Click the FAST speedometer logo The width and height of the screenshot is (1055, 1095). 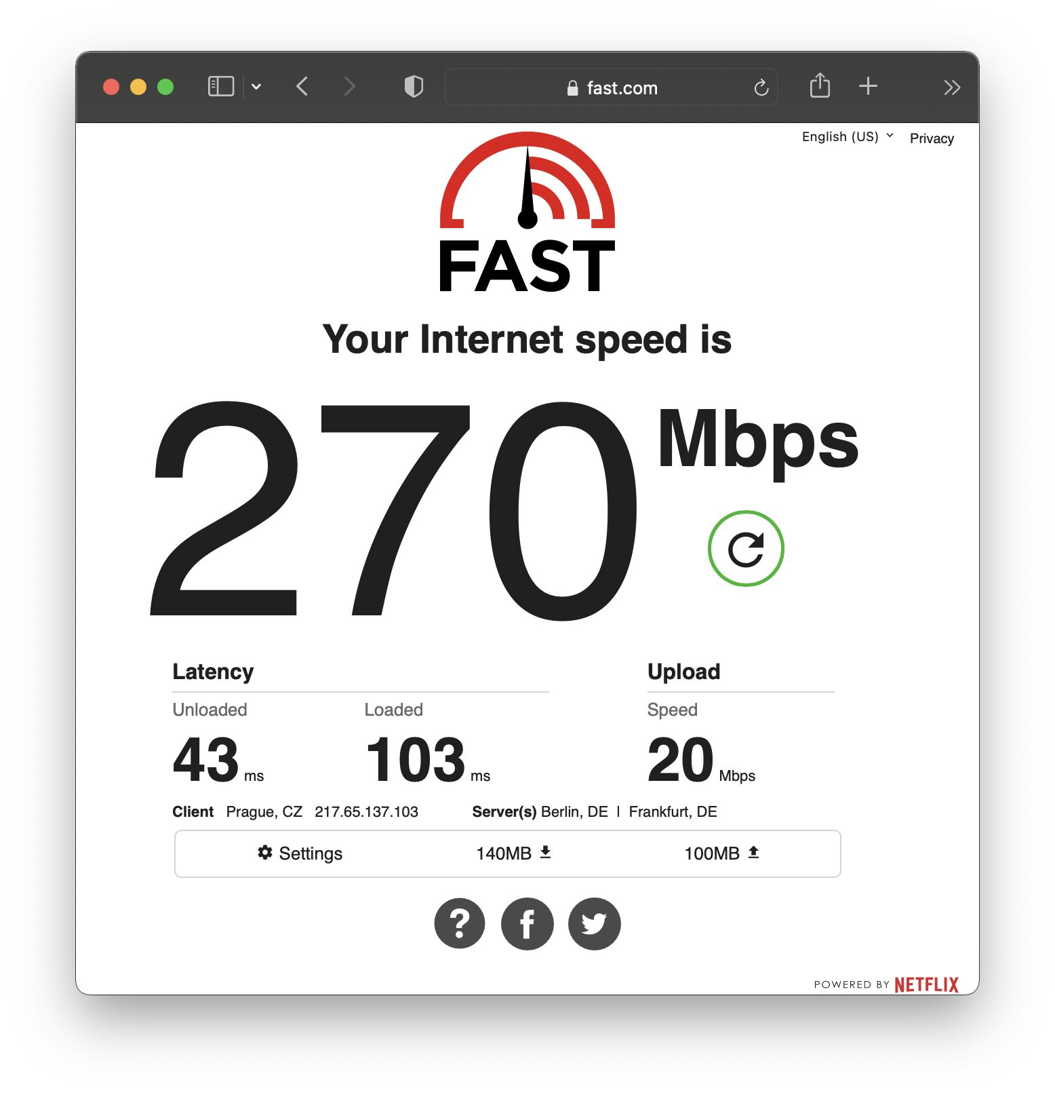[527, 212]
